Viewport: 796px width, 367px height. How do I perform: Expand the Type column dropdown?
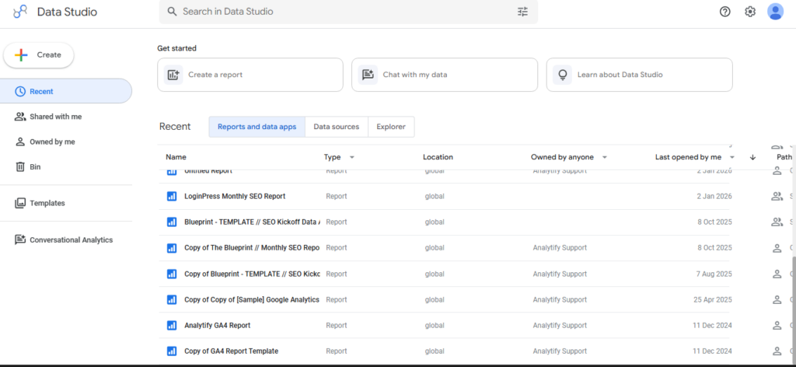click(352, 157)
